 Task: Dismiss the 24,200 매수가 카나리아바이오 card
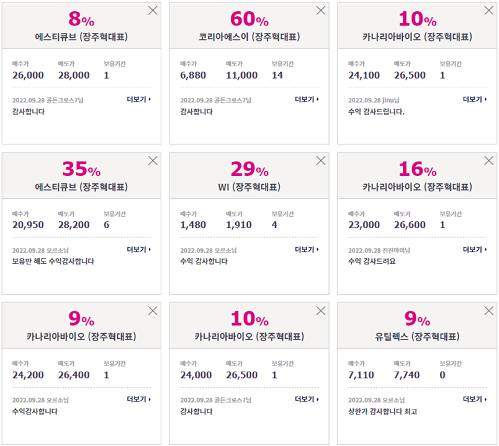(x=153, y=310)
